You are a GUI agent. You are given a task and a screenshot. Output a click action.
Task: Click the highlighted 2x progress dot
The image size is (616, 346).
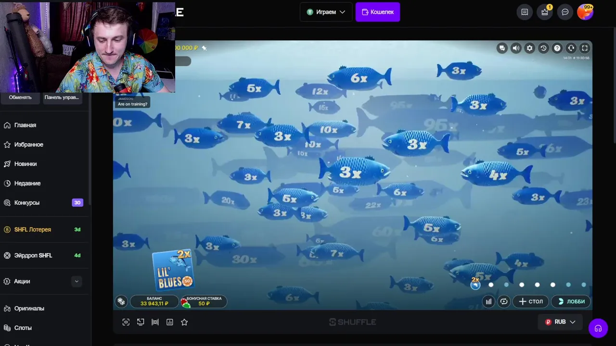[x=475, y=285]
